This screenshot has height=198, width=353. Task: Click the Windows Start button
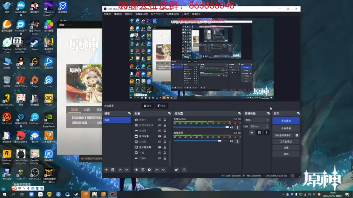click(4, 194)
